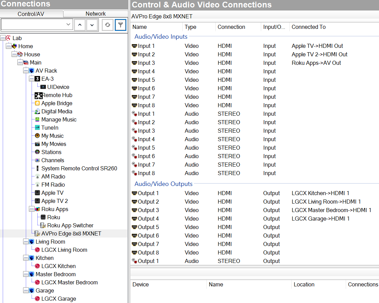This screenshot has height=303, width=379.
Task: Click the My Movies icon
Action: [37, 144]
